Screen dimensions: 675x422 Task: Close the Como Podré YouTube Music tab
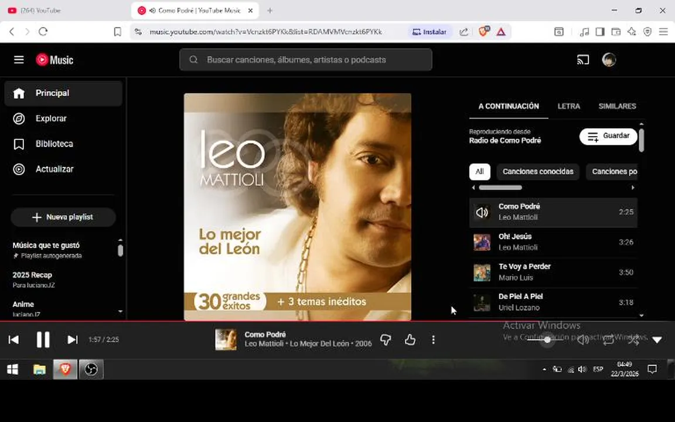pos(251,11)
